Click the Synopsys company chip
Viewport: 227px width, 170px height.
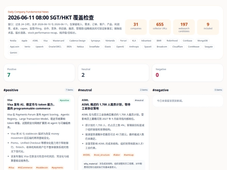point(95,41)
